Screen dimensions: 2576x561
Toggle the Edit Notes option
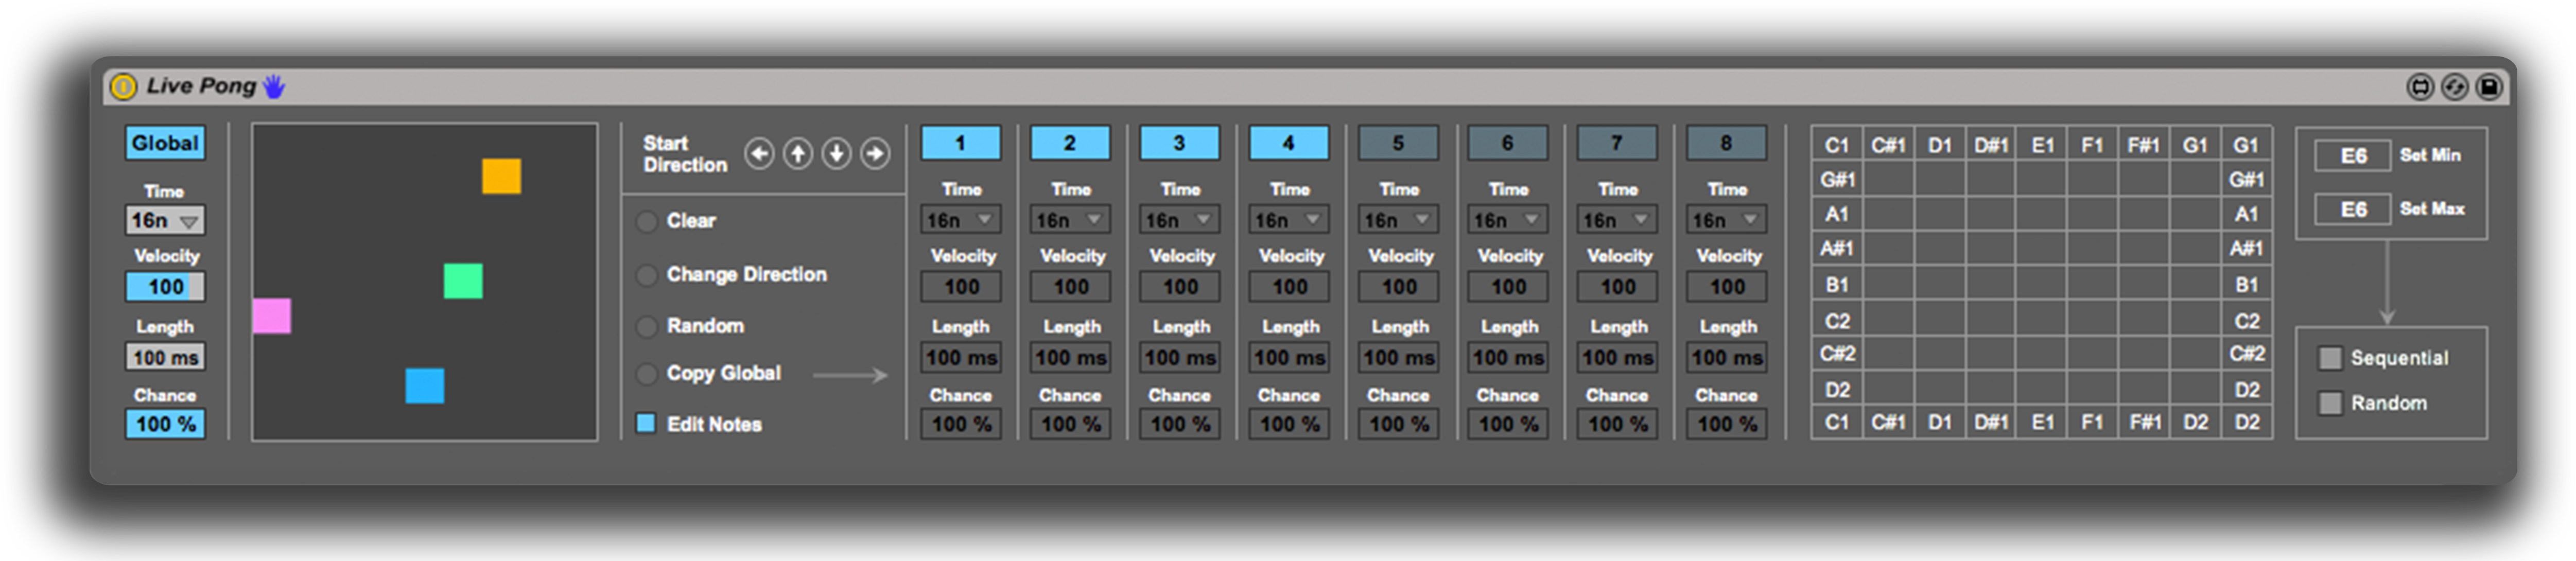coord(646,424)
